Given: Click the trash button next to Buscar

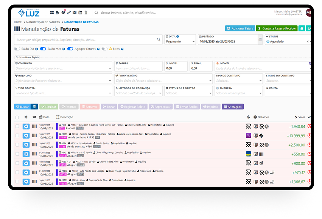Looking at the screenshot, I should (x=34, y=107).
